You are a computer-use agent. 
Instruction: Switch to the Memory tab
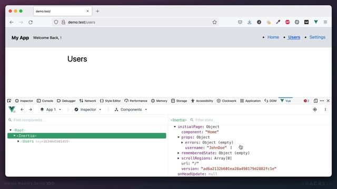point(159,101)
